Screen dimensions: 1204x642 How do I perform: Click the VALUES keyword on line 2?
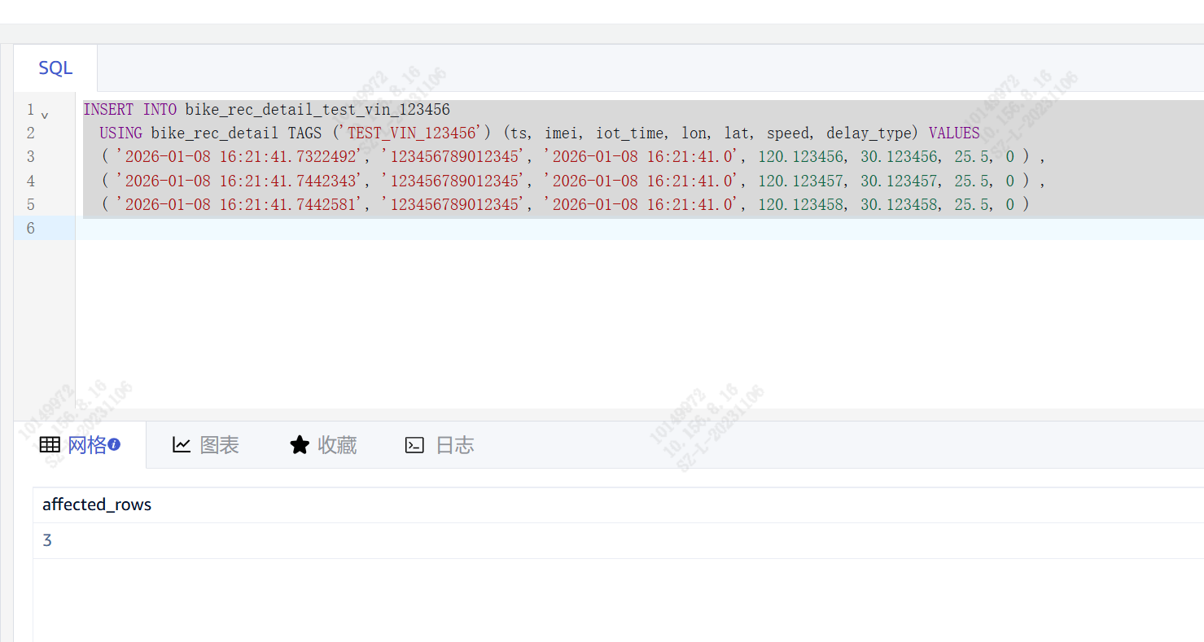[x=953, y=133]
